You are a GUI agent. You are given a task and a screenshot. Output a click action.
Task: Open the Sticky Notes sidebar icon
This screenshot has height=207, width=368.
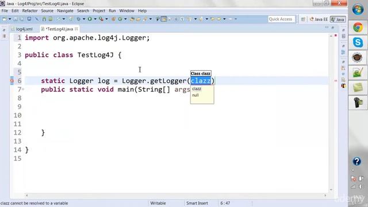(x=358, y=88)
